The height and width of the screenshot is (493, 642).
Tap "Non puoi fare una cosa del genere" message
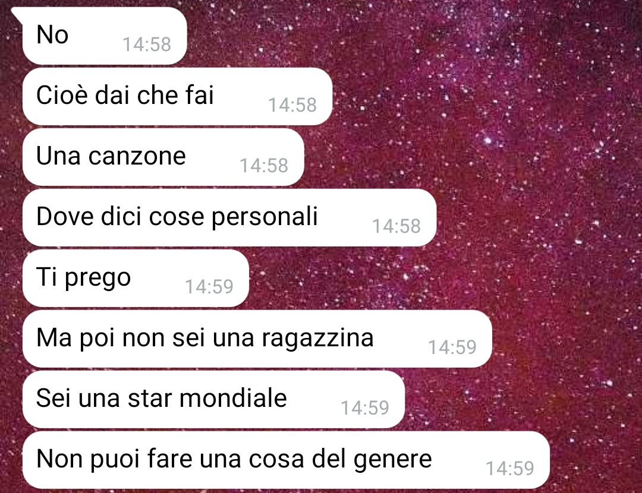click(x=286, y=460)
